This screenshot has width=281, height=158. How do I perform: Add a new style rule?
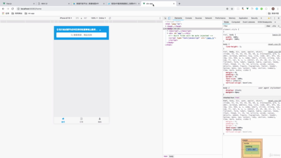(279, 26)
